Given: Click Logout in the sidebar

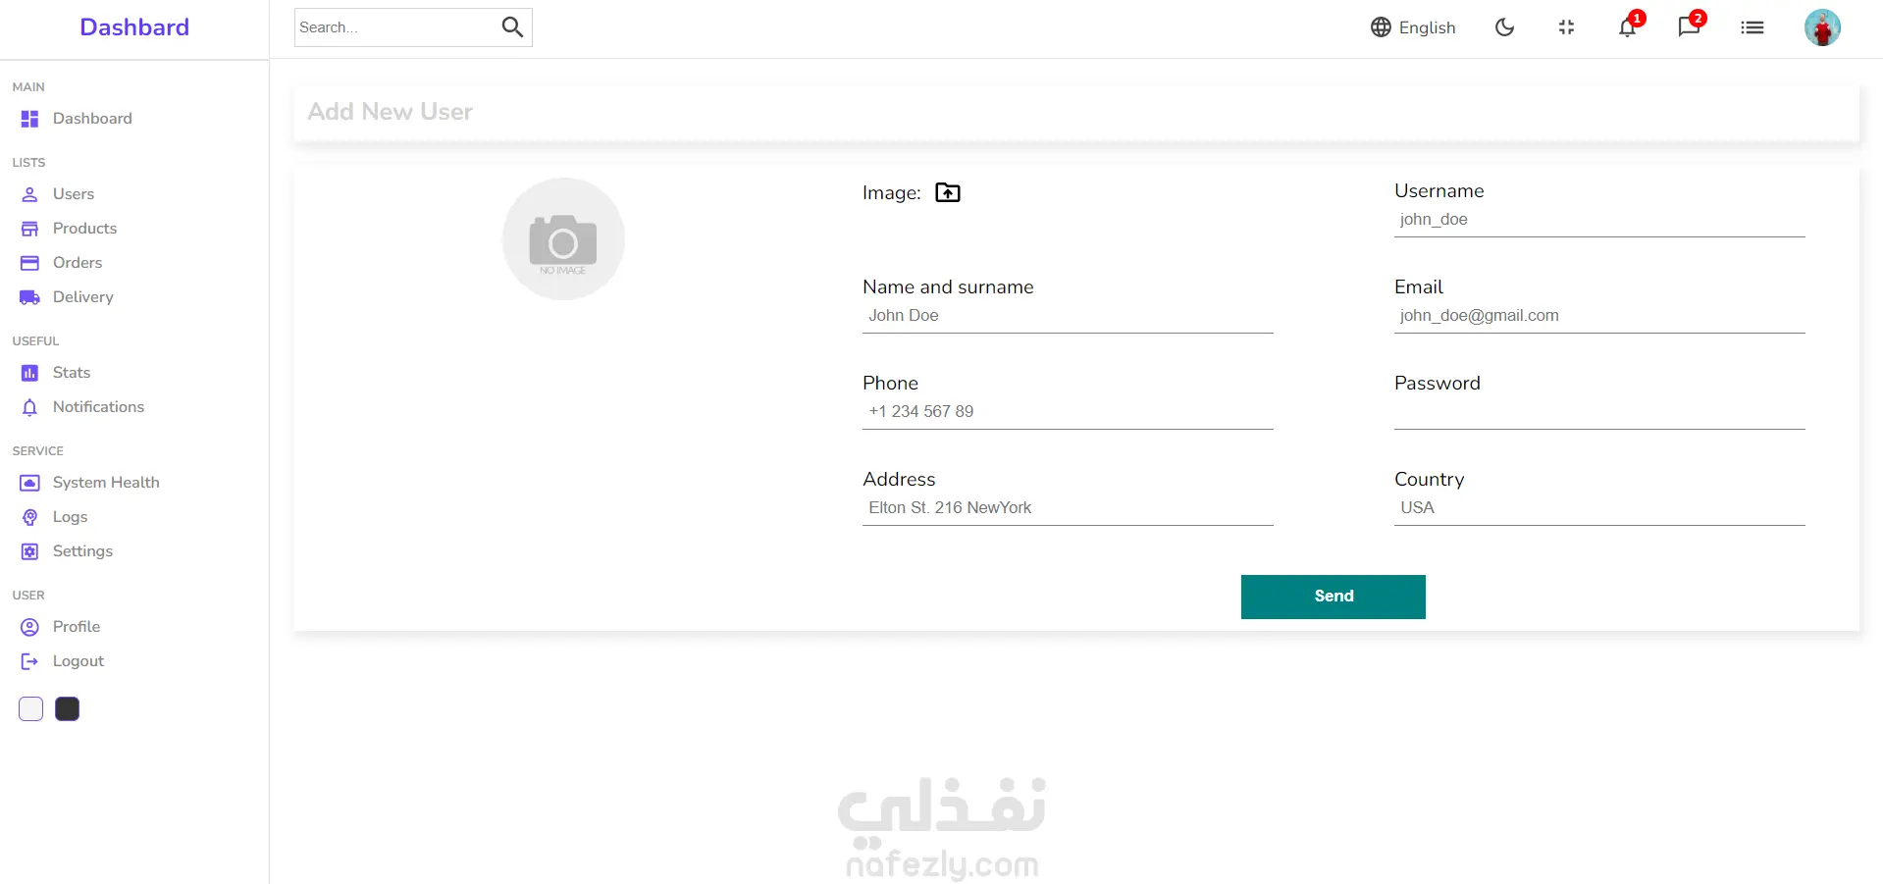Looking at the screenshot, I should [x=78, y=661].
